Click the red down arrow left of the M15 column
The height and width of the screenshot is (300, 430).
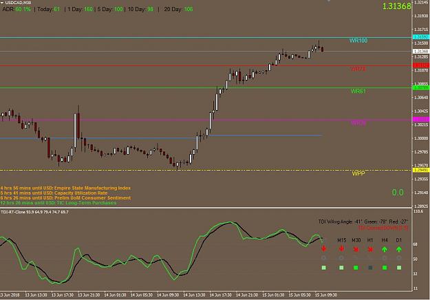[324, 248]
